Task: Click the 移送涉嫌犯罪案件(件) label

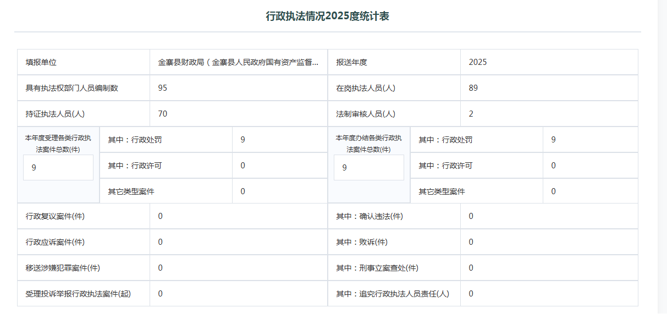Action: [63, 268]
